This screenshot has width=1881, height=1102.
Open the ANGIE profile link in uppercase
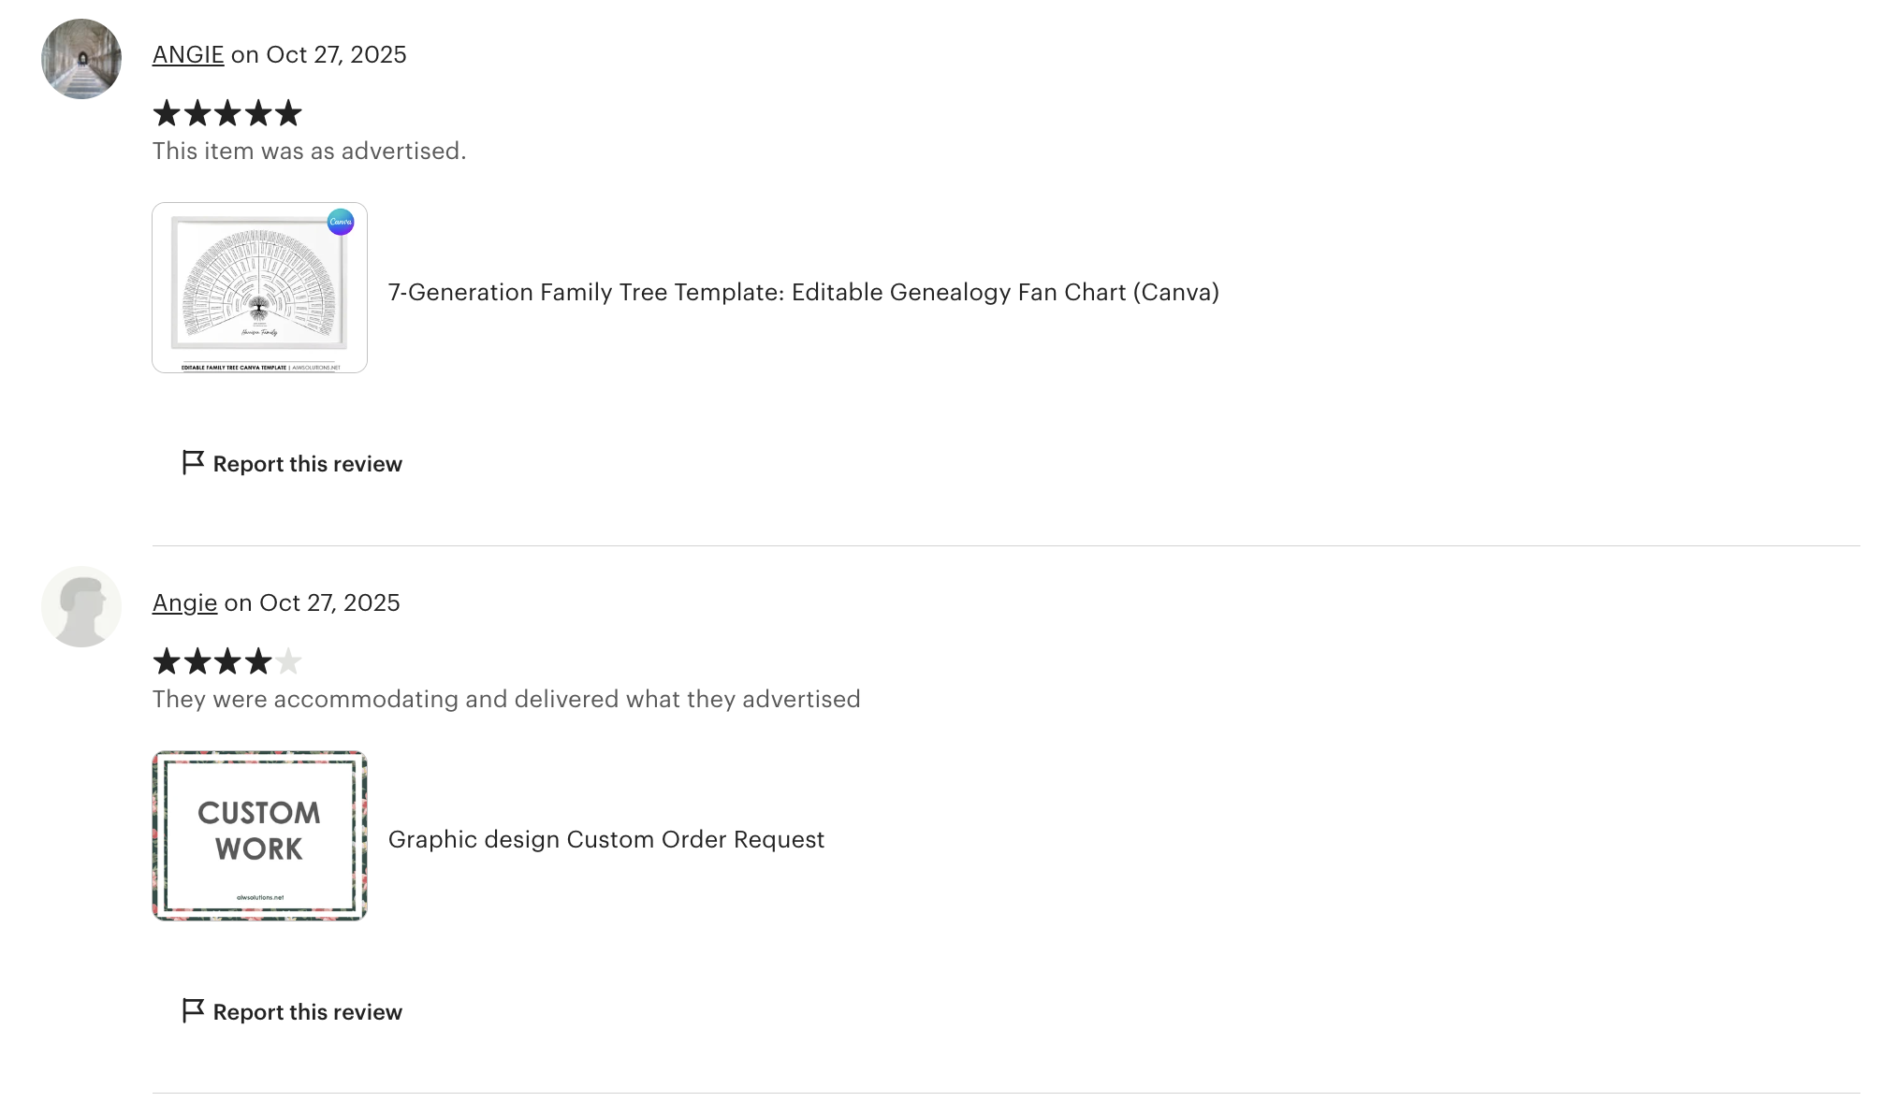point(188,54)
